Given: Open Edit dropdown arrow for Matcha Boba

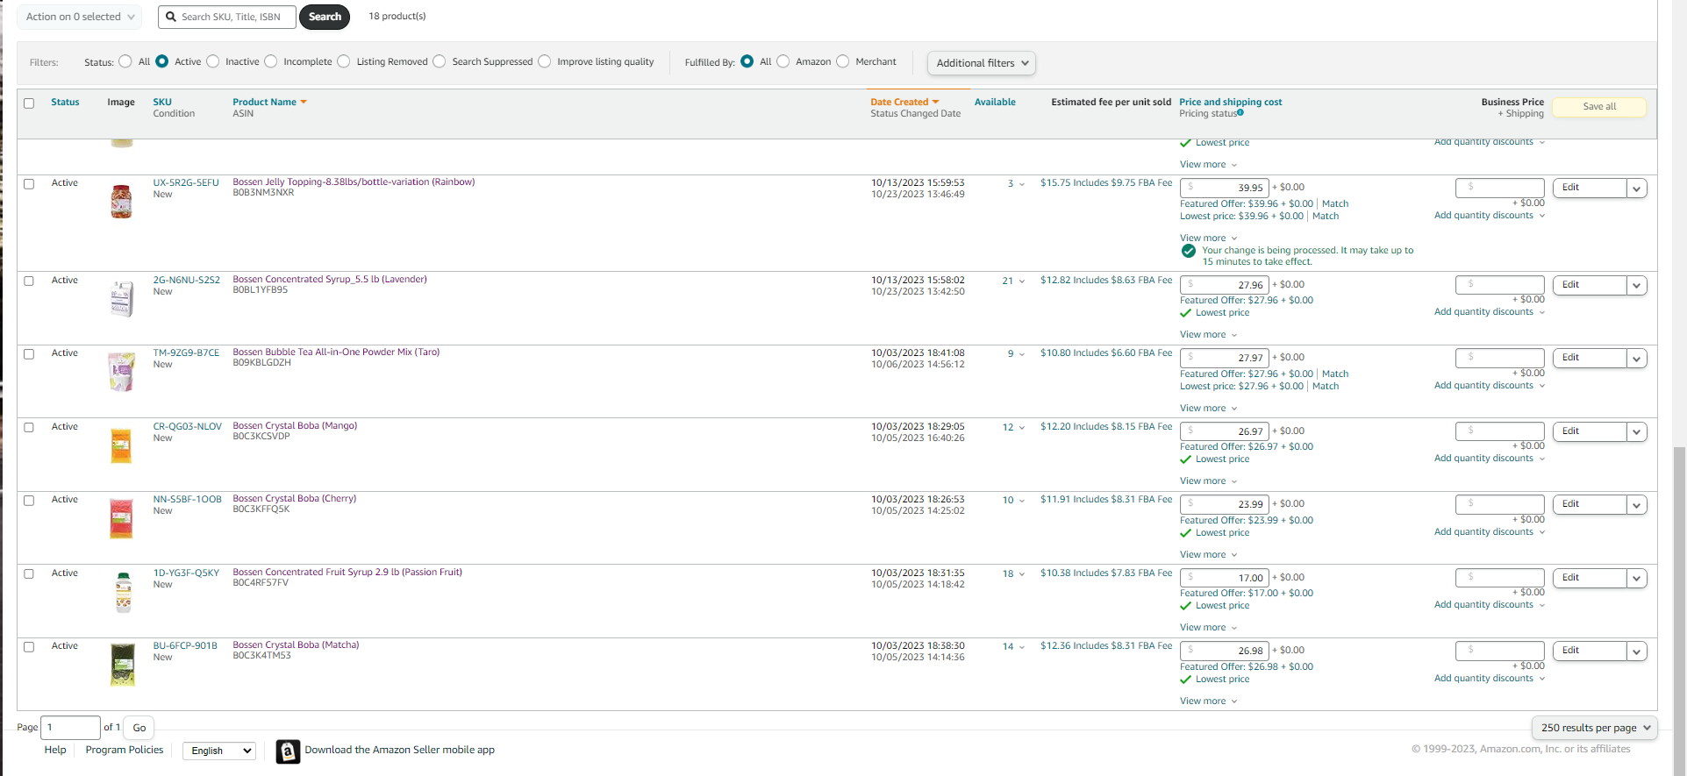Looking at the screenshot, I should click(x=1636, y=651).
